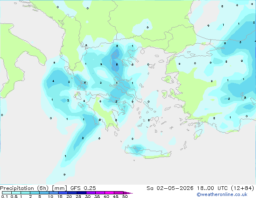
Task: Click the "10" legend scale label
Action: tap(50, 196)
